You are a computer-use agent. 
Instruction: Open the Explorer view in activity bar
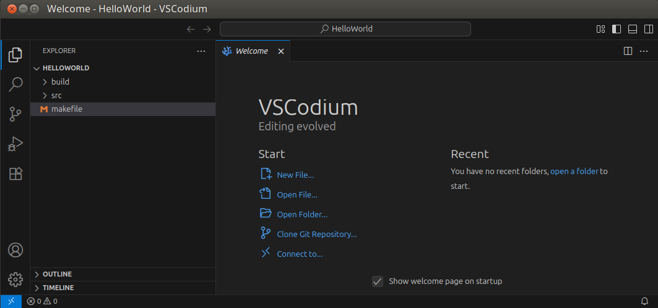(x=15, y=55)
